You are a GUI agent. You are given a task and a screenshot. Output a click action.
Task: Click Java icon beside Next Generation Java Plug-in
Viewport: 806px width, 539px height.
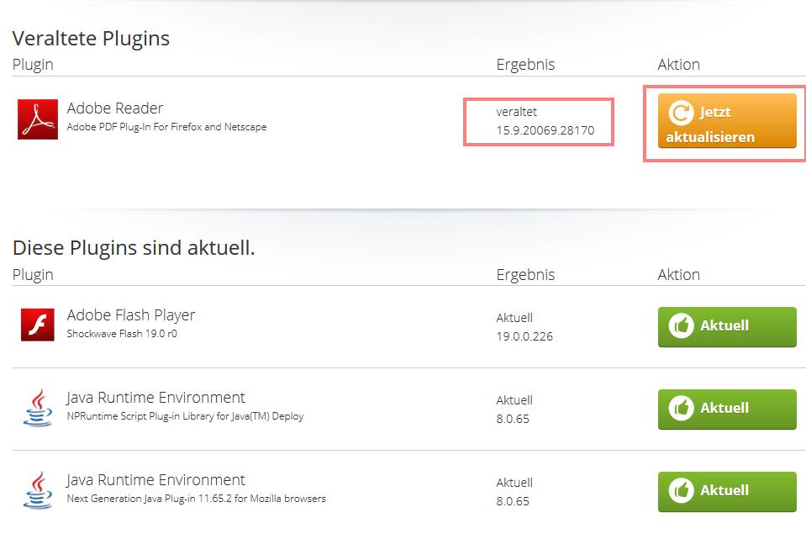(x=38, y=489)
